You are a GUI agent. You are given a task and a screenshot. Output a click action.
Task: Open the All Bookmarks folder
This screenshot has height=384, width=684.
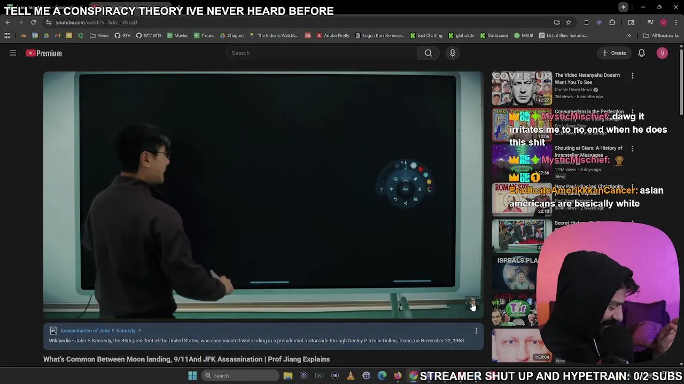[x=661, y=36]
